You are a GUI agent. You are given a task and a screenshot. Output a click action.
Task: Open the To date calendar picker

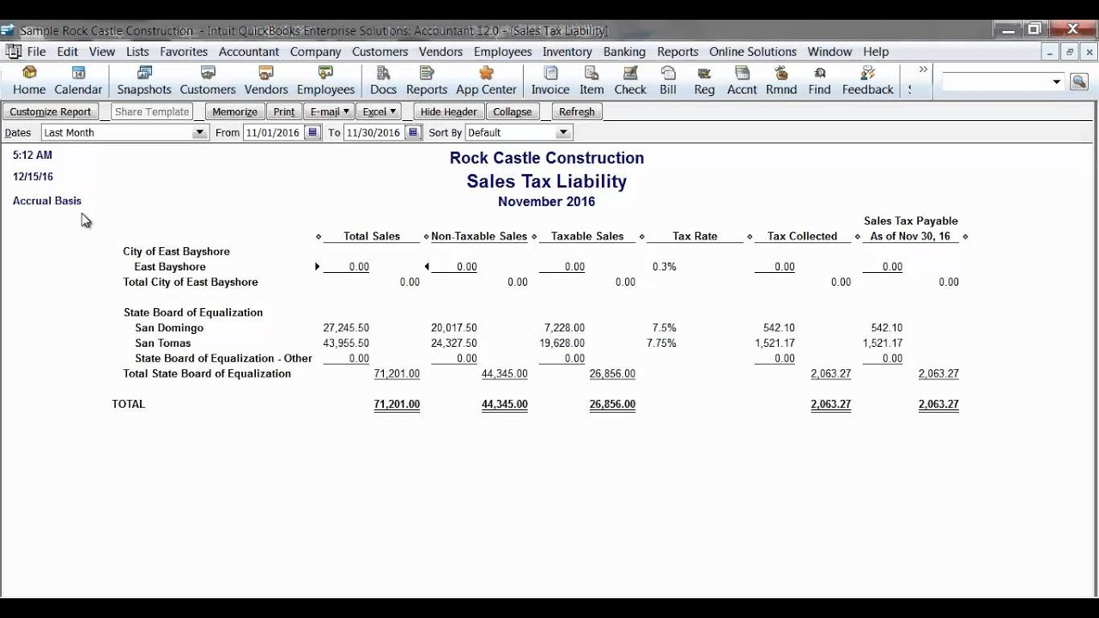pos(413,132)
